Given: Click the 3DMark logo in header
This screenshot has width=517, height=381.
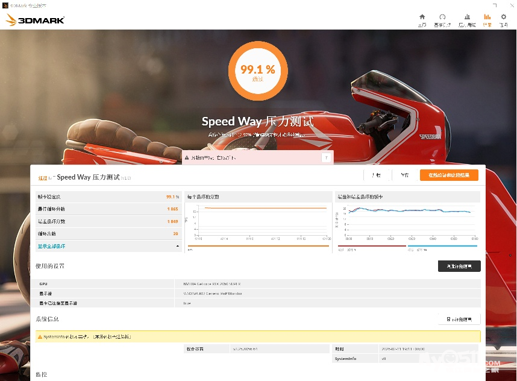Looking at the screenshot, I should (36, 20).
